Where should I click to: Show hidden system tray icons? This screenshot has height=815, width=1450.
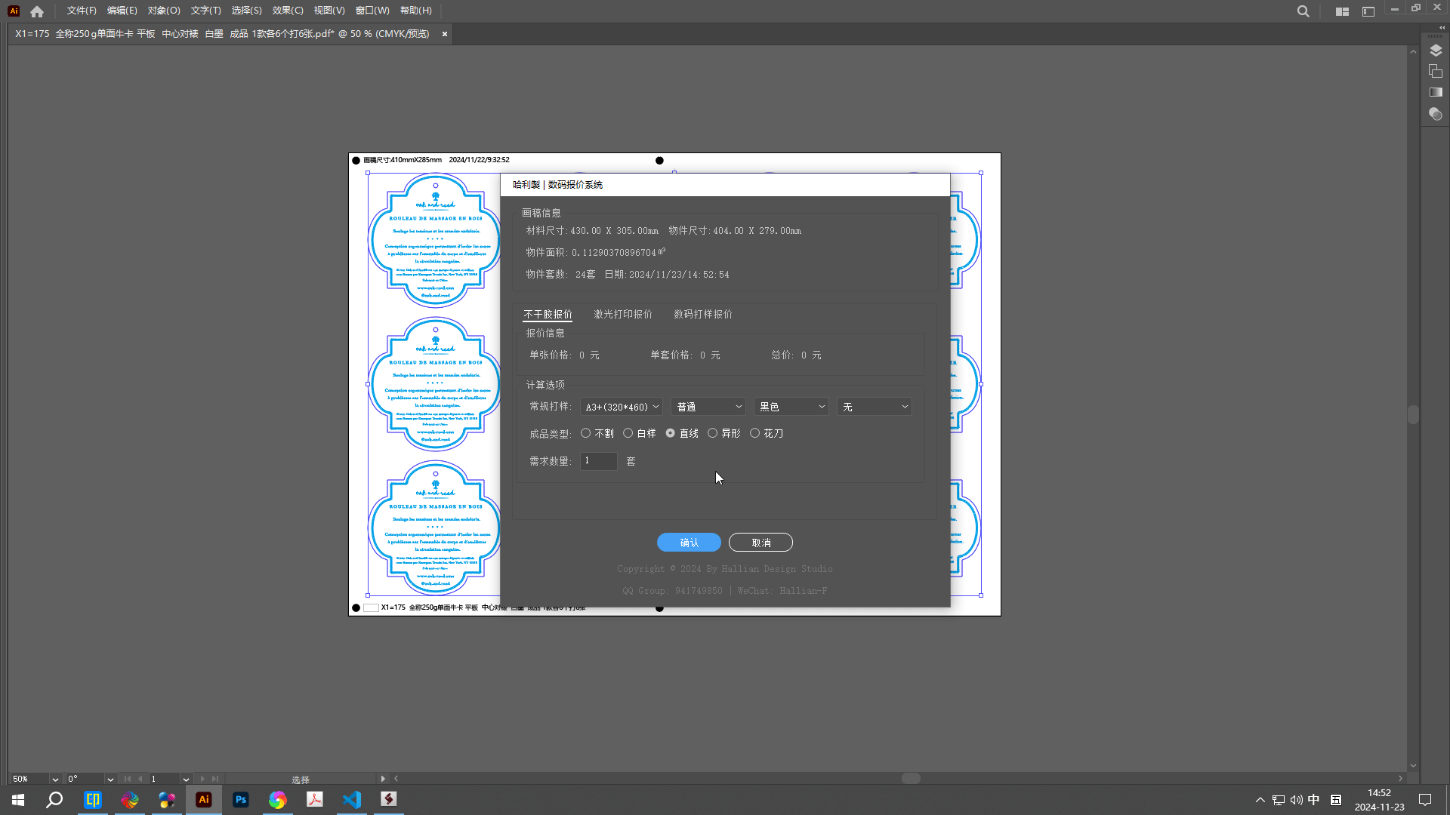[1260, 800]
